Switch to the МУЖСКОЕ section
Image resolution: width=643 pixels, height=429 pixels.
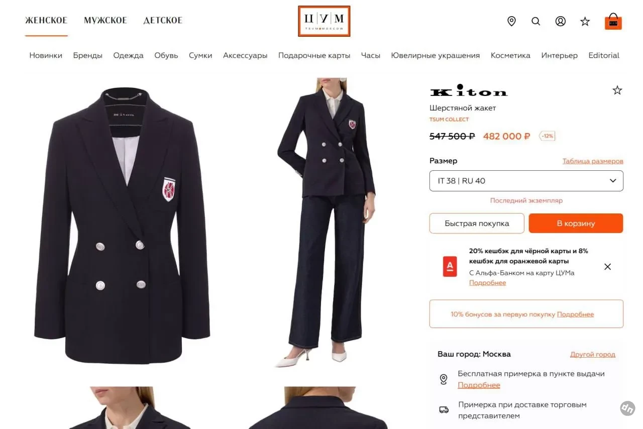click(105, 21)
